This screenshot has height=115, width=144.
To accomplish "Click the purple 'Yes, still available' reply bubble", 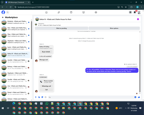I will [x=112, y=70].
